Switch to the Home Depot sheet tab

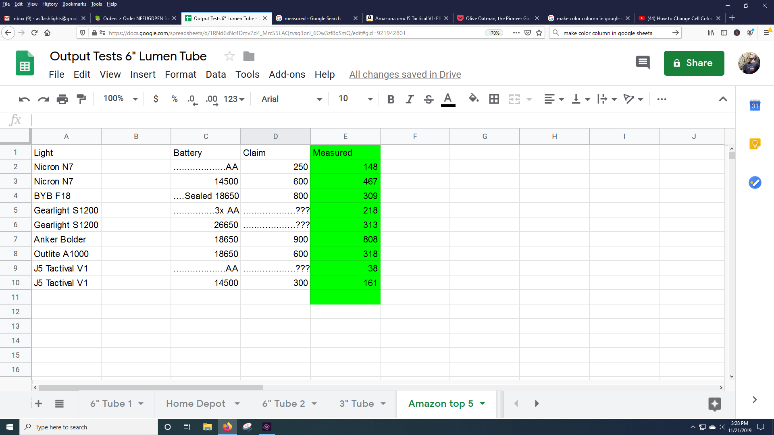click(x=196, y=404)
